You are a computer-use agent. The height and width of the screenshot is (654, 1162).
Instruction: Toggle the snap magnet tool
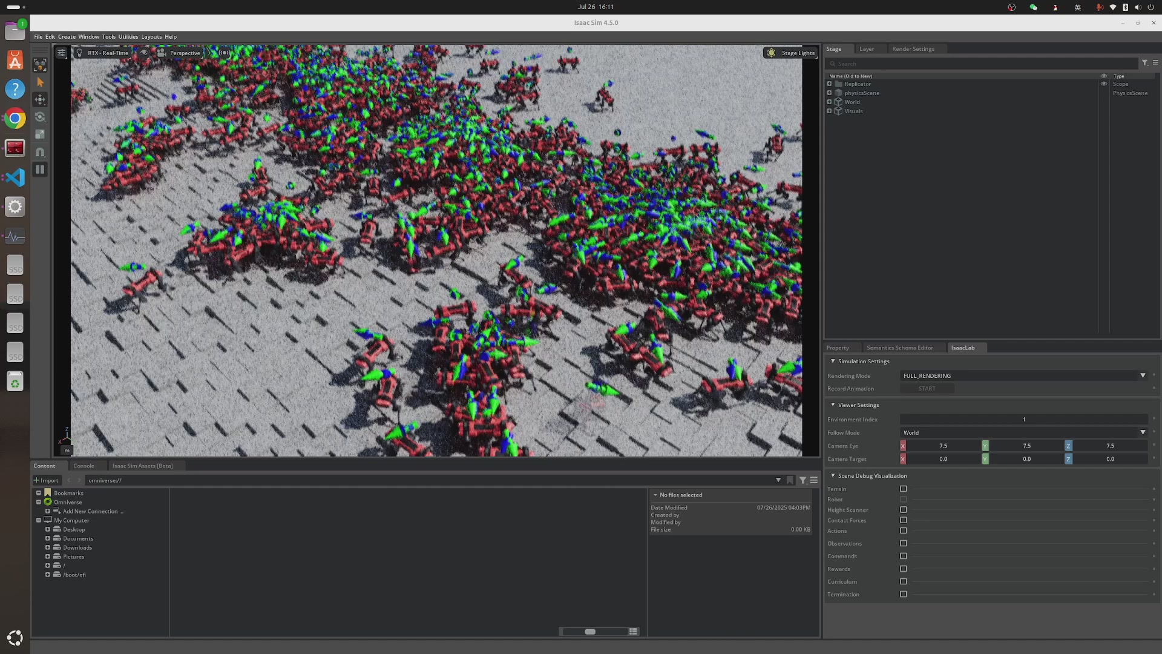point(40,152)
